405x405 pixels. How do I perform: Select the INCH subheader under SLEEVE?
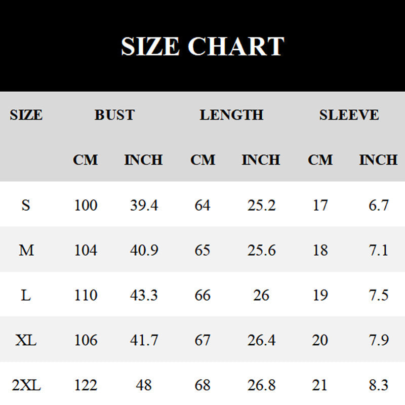[378, 160]
